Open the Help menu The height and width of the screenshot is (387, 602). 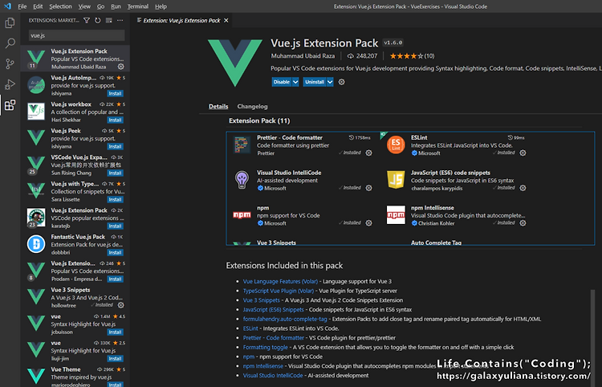(x=161, y=6)
